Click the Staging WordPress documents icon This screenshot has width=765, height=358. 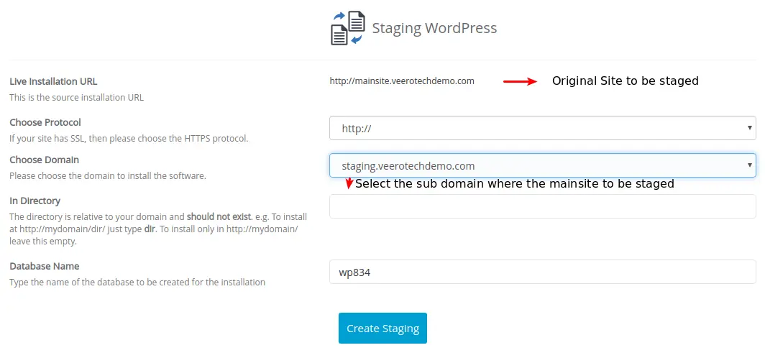click(348, 28)
